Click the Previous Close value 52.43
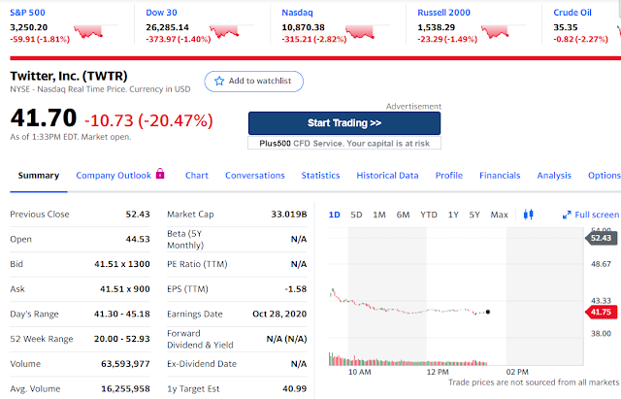Viewport: 621px width, 399px height. [138, 215]
